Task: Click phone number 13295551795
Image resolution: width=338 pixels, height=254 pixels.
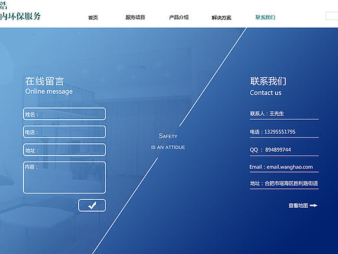Action: (x=279, y=132)
